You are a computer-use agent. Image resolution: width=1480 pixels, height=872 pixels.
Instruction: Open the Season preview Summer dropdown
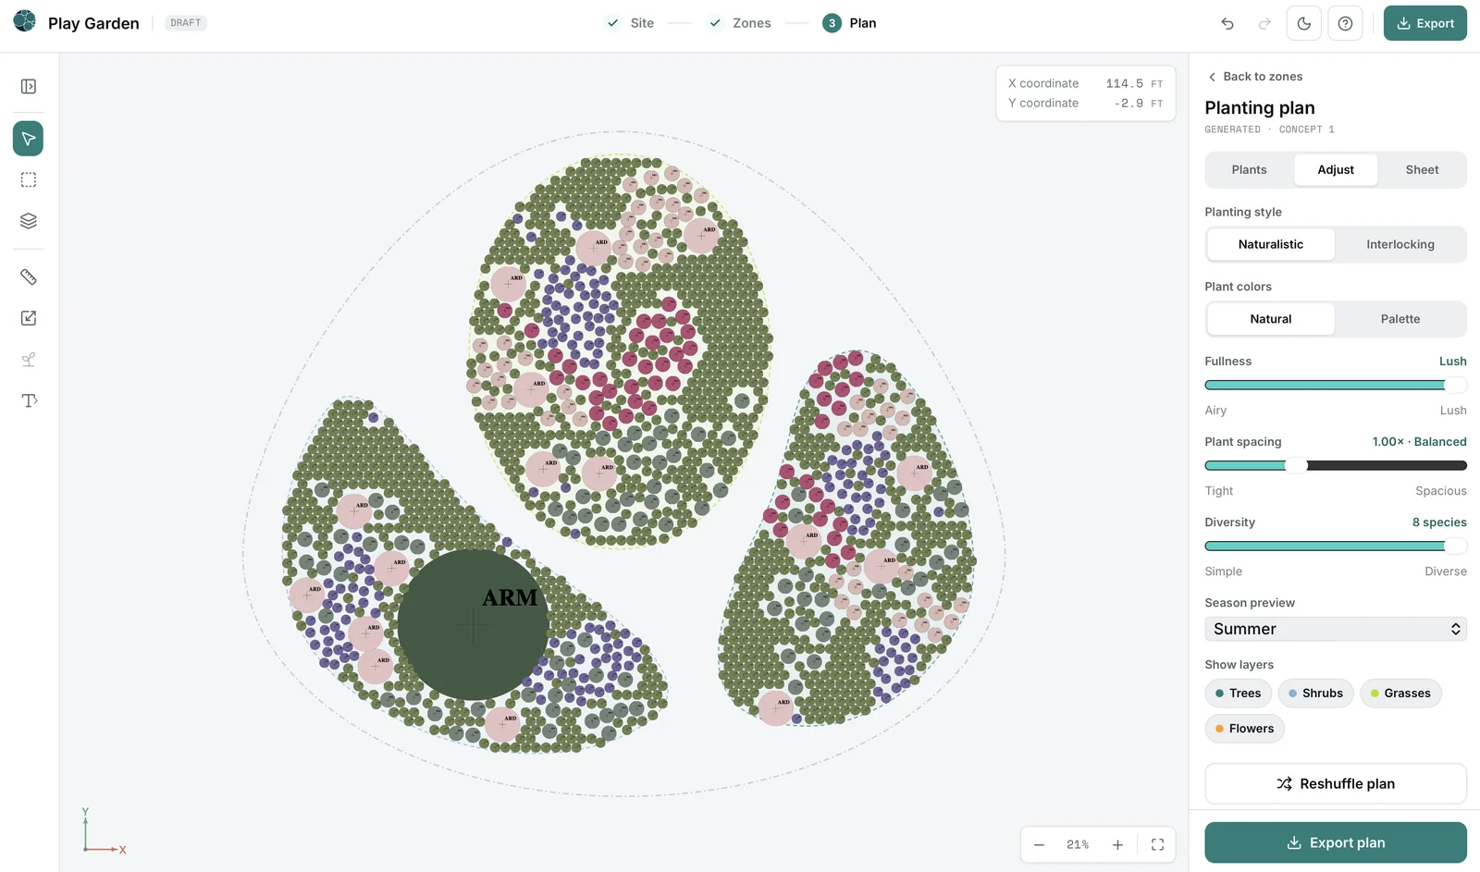tap(1336, 629)
